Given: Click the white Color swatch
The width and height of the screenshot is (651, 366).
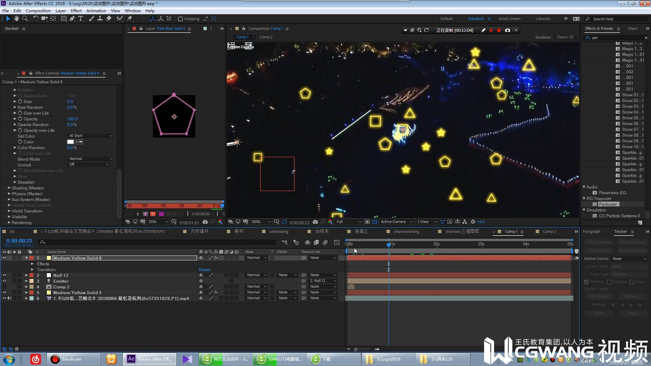Looking at the screenshot, I should point(71,142).
